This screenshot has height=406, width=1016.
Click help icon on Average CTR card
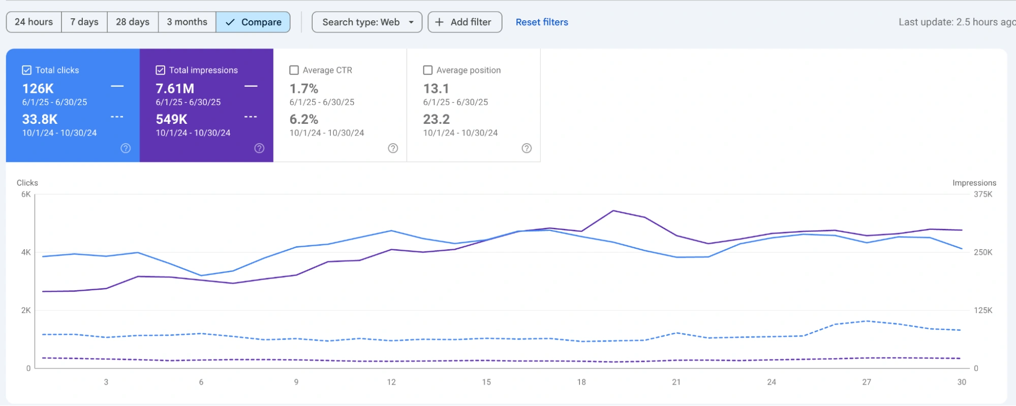[393, 148]
